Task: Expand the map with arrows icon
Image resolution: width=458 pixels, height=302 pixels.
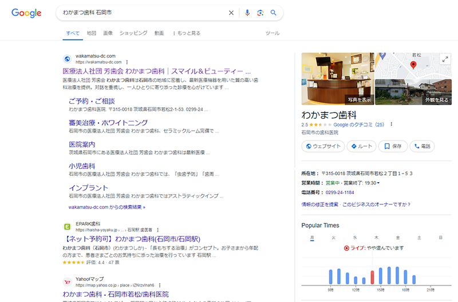Action: tap(445, 59)
